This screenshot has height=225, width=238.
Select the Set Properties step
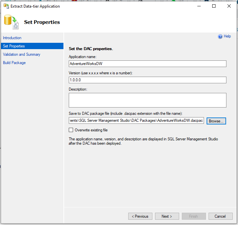tap(32, 46)
